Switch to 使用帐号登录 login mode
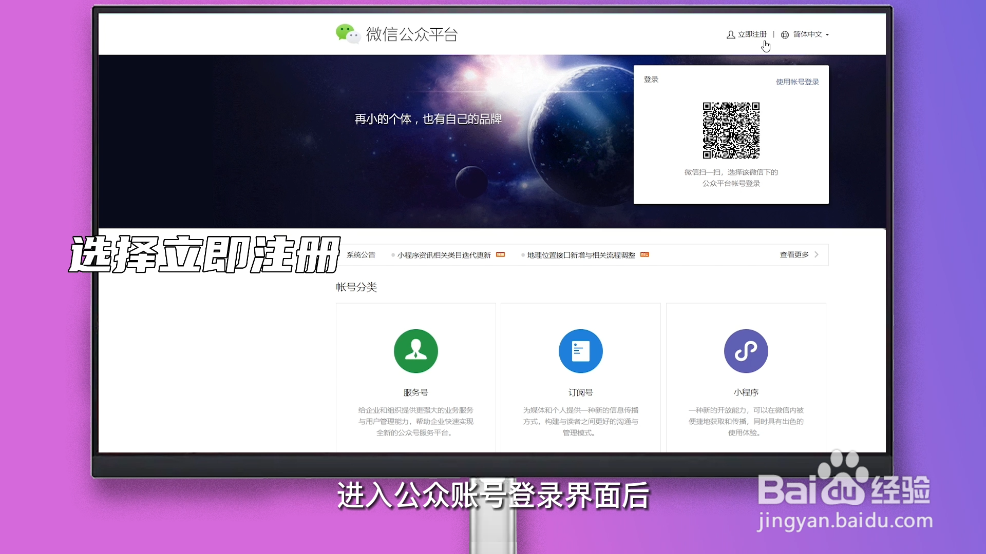This screenshot has width=986, height=554. tap(797, 82)
